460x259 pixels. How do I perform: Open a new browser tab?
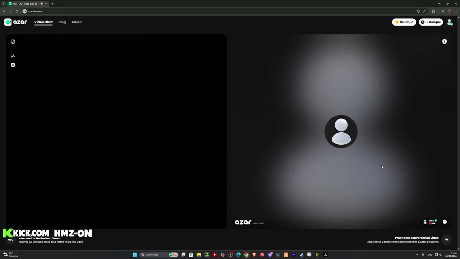point(52,4)
